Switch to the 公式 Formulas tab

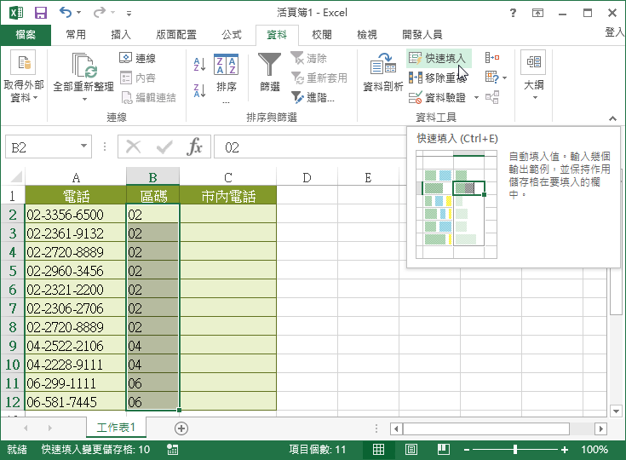232,35
